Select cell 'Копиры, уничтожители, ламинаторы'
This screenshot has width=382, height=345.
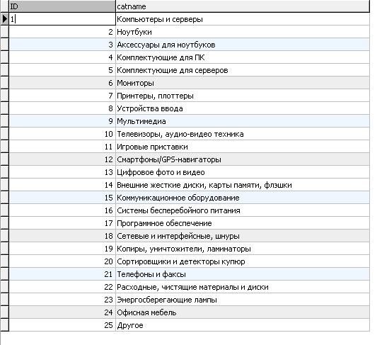tap(243, 249)
